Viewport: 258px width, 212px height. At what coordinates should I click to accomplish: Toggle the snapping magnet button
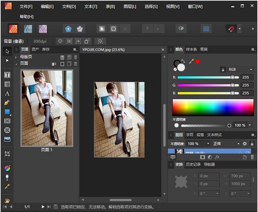point(231,29)
